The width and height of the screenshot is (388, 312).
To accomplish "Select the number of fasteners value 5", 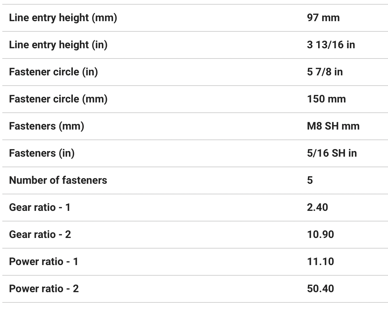I will point(310,180).
